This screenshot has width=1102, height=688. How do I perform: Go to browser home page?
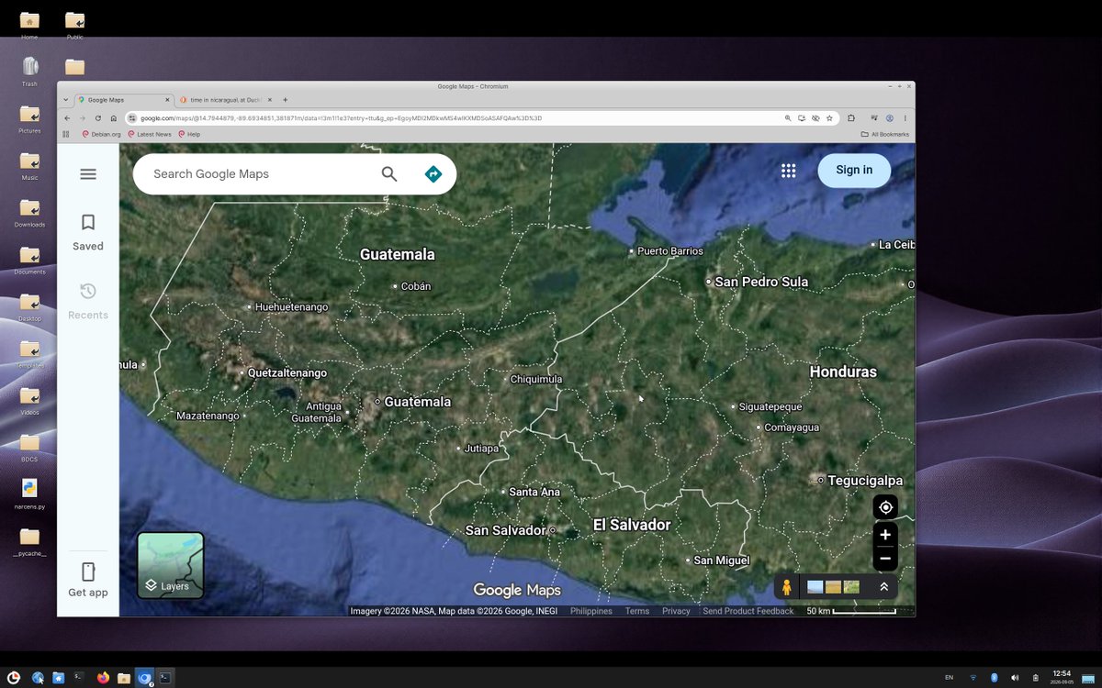(114, 118)
